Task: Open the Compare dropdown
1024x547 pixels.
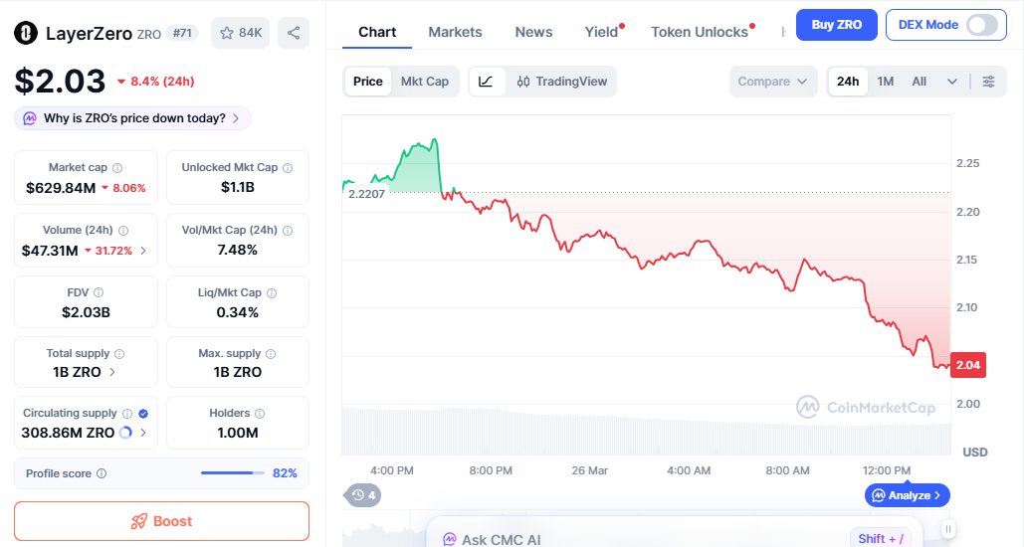Action: [773, 82]
